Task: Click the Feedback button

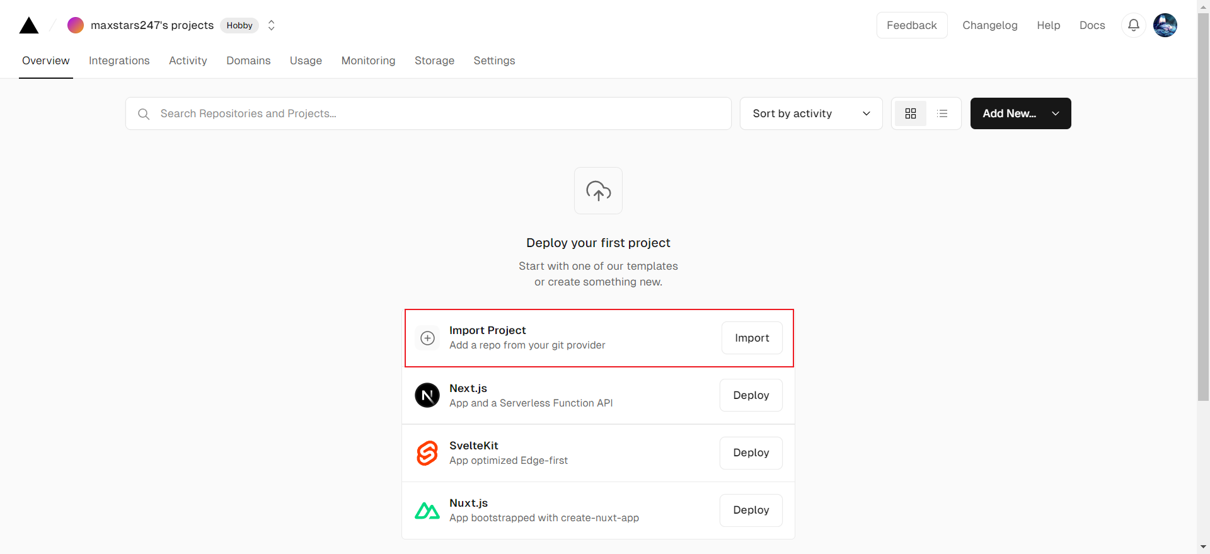Action: [x=911, y=25]
